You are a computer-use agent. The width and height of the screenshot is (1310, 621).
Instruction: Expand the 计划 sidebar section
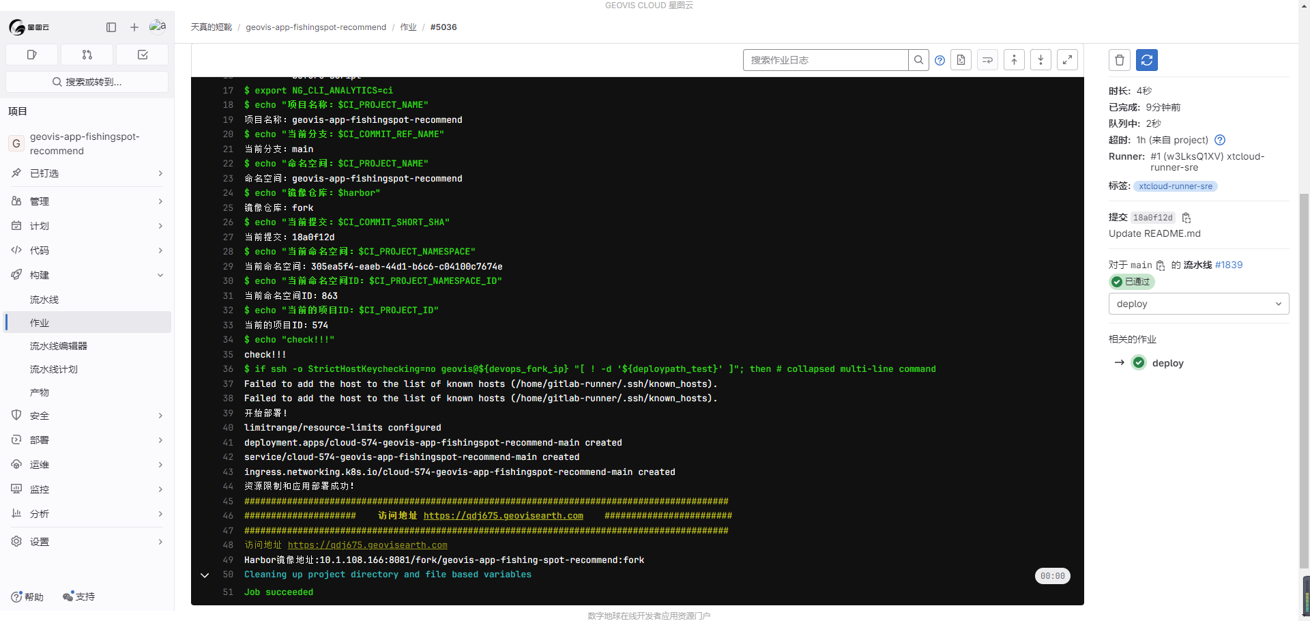tap(87, 226)
